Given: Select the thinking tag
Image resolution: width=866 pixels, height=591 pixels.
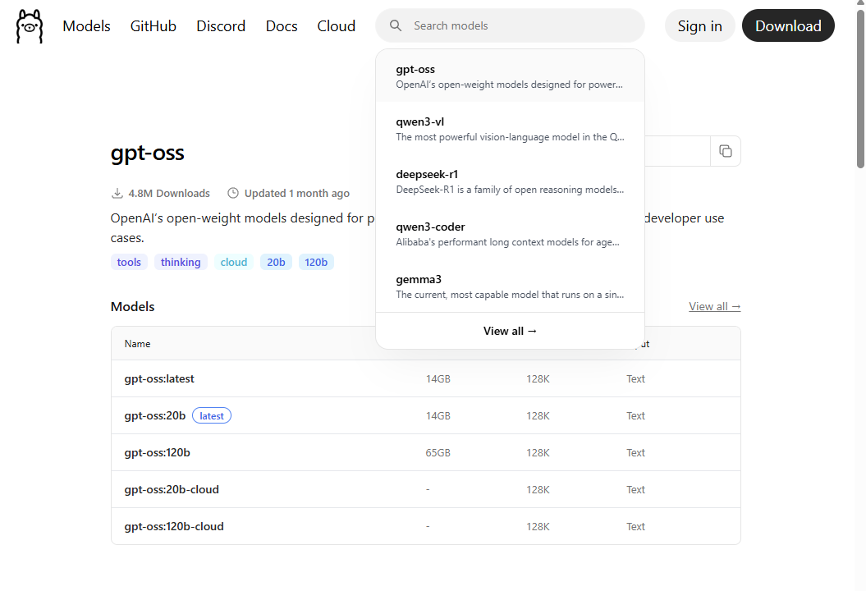Looking at the screenshot, I should tap(181, 263).
